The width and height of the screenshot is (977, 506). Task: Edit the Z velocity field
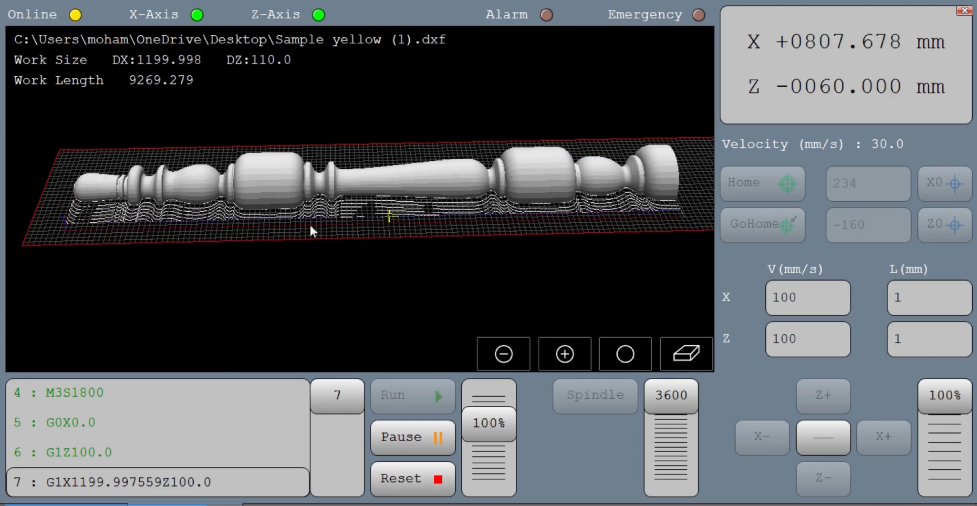point(808,339)
